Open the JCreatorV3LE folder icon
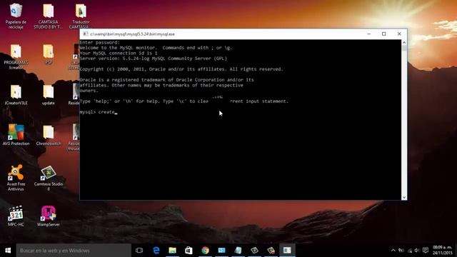The height and width of the screenshot is (257, 457). [x=16, y=95]
